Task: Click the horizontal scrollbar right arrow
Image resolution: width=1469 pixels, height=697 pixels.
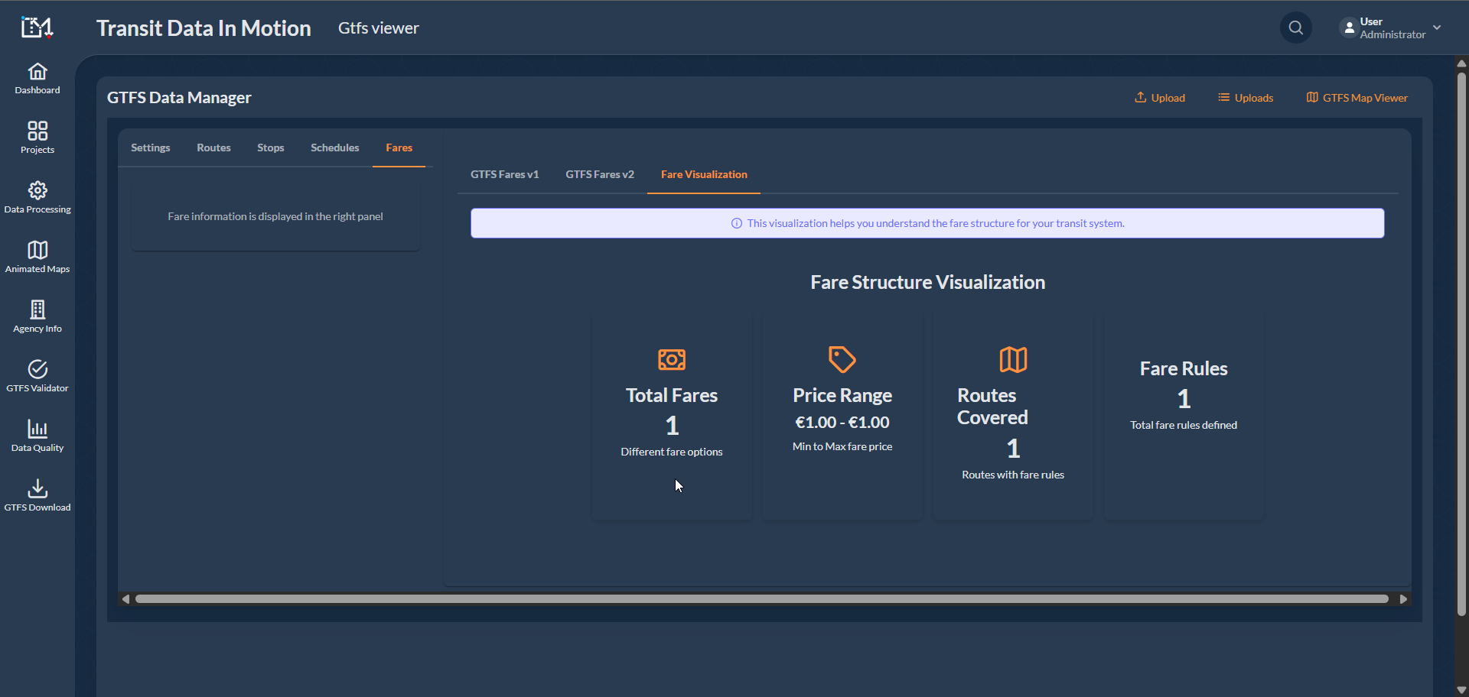Action: [1403, 599]
